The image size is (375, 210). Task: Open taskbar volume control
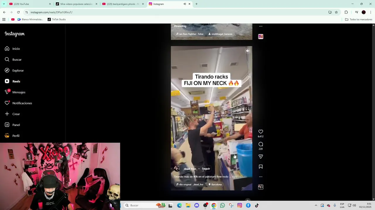354,205
